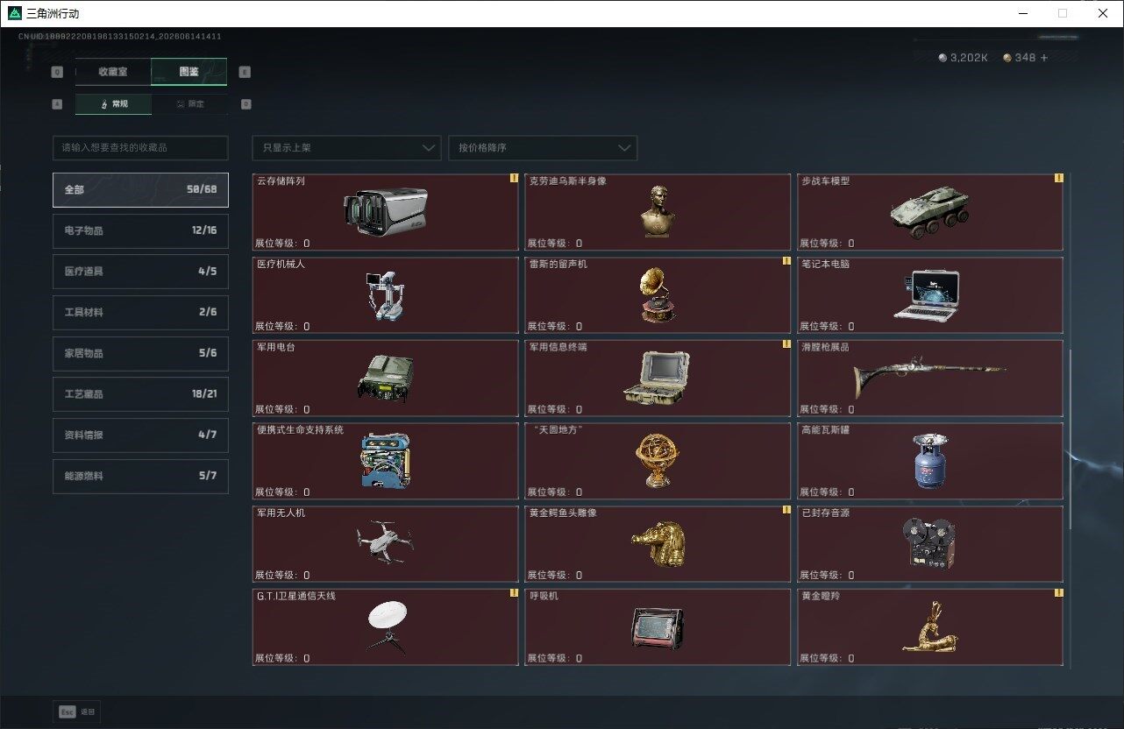Select the 限定 sub-tab

[x=189, y=103]
